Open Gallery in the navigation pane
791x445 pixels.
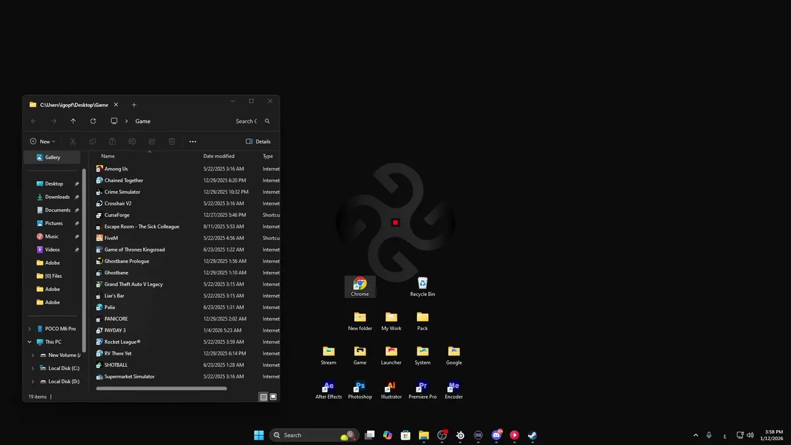coord(52,158)
